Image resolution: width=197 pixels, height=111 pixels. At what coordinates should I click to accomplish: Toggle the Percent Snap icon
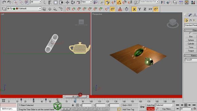click(x=125, y=2)
